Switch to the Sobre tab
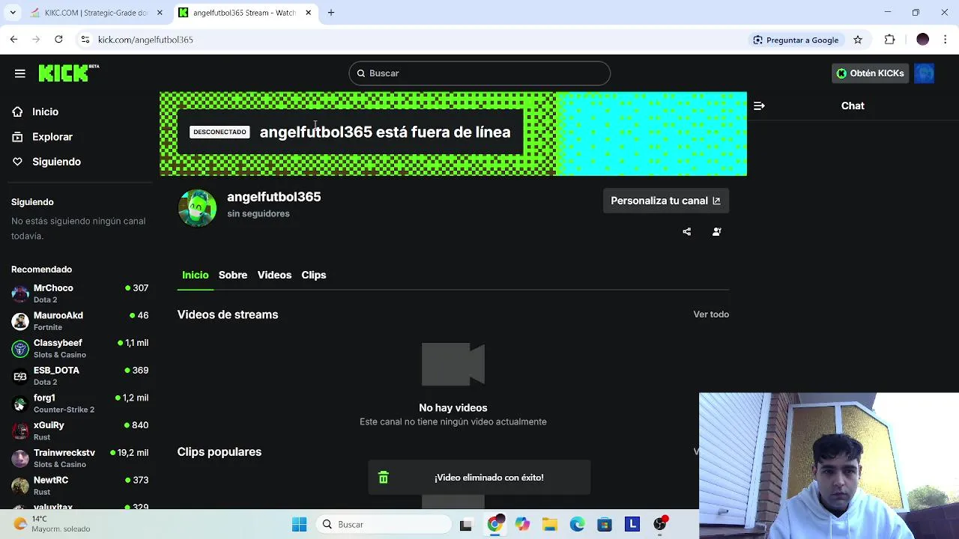 [x=233, y=275]
